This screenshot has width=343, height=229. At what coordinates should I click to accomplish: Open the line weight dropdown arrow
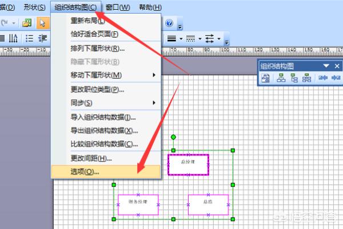pos(181,39)
